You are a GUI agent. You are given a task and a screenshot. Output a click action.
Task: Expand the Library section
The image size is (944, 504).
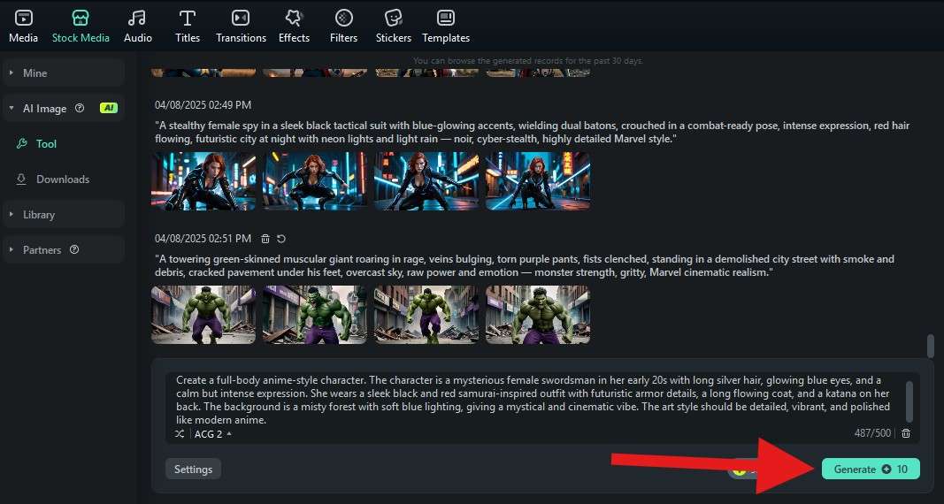coord(63,214)
